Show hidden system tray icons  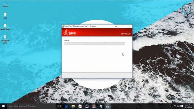pyautogui.click(x=171, y=106)
